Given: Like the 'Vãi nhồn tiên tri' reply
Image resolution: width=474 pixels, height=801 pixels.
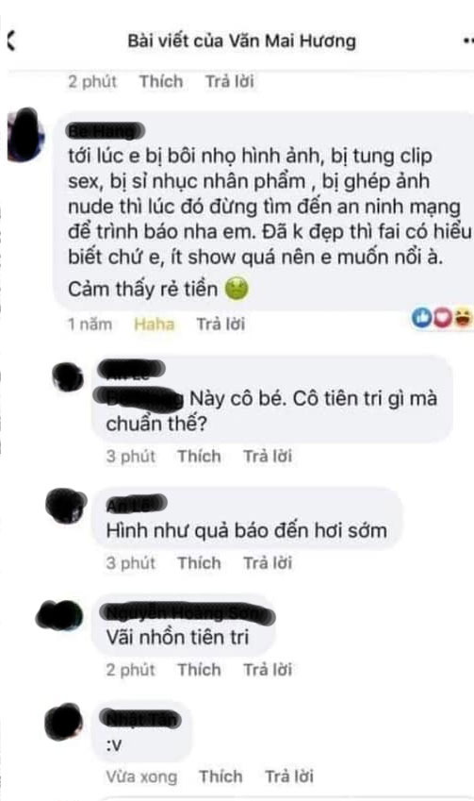Looking at the screenshot, I should [199, 669].
